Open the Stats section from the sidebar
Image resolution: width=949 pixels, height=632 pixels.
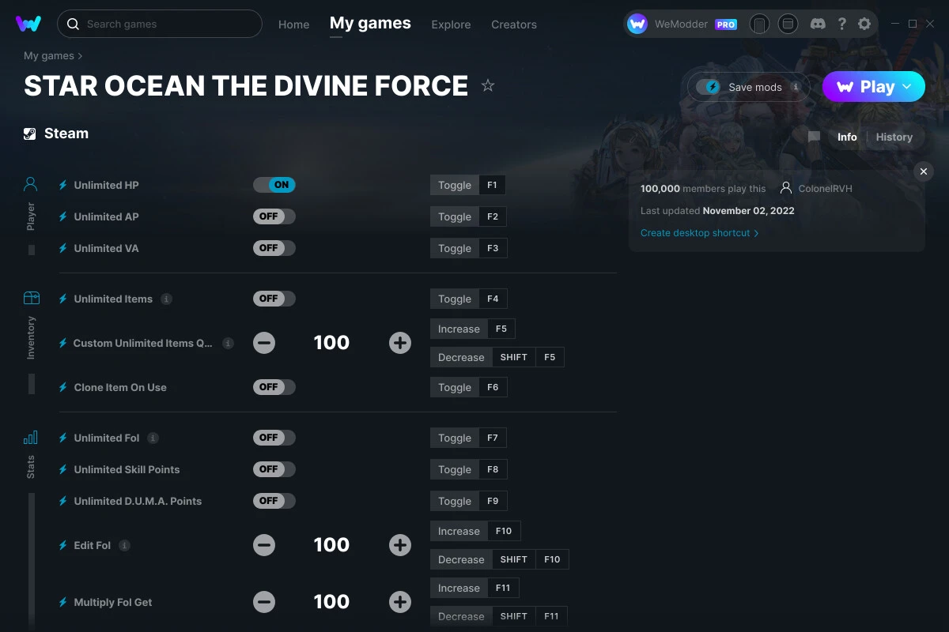pos(30,437)
